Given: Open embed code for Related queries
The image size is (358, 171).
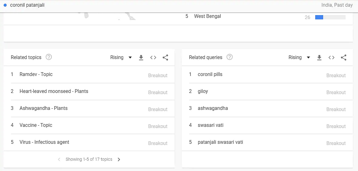Looking at the screenshot, I should pyautogui.click(x=331, y=58).
